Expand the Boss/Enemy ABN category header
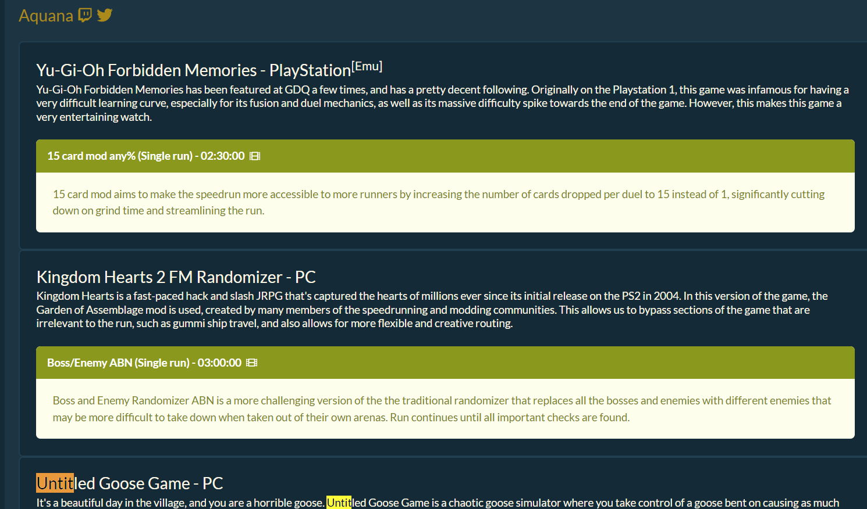Viewport: 867px width, 509px height. point(445,363)
